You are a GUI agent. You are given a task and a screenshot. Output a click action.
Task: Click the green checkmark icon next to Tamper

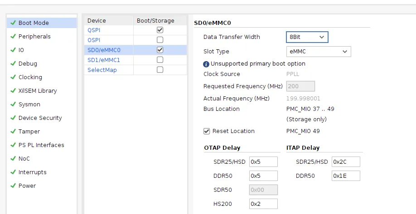point(13,131)
